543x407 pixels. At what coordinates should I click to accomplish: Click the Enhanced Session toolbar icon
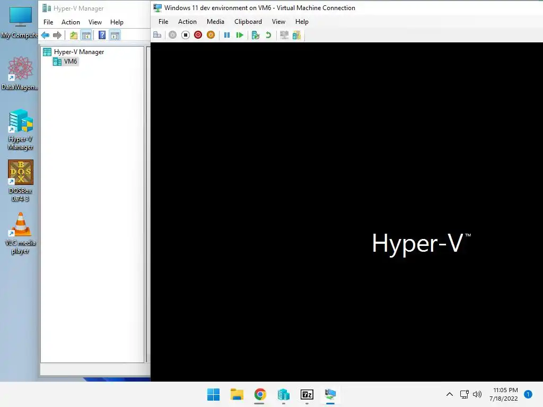(284, 34)
